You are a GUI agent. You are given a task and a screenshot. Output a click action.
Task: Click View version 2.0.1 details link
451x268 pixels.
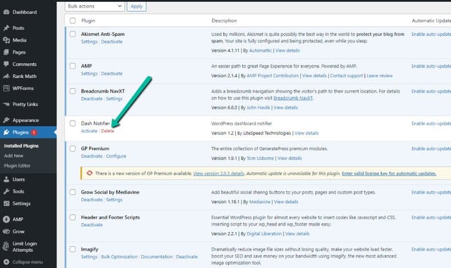pyautogui.click(x=218, y=174)
